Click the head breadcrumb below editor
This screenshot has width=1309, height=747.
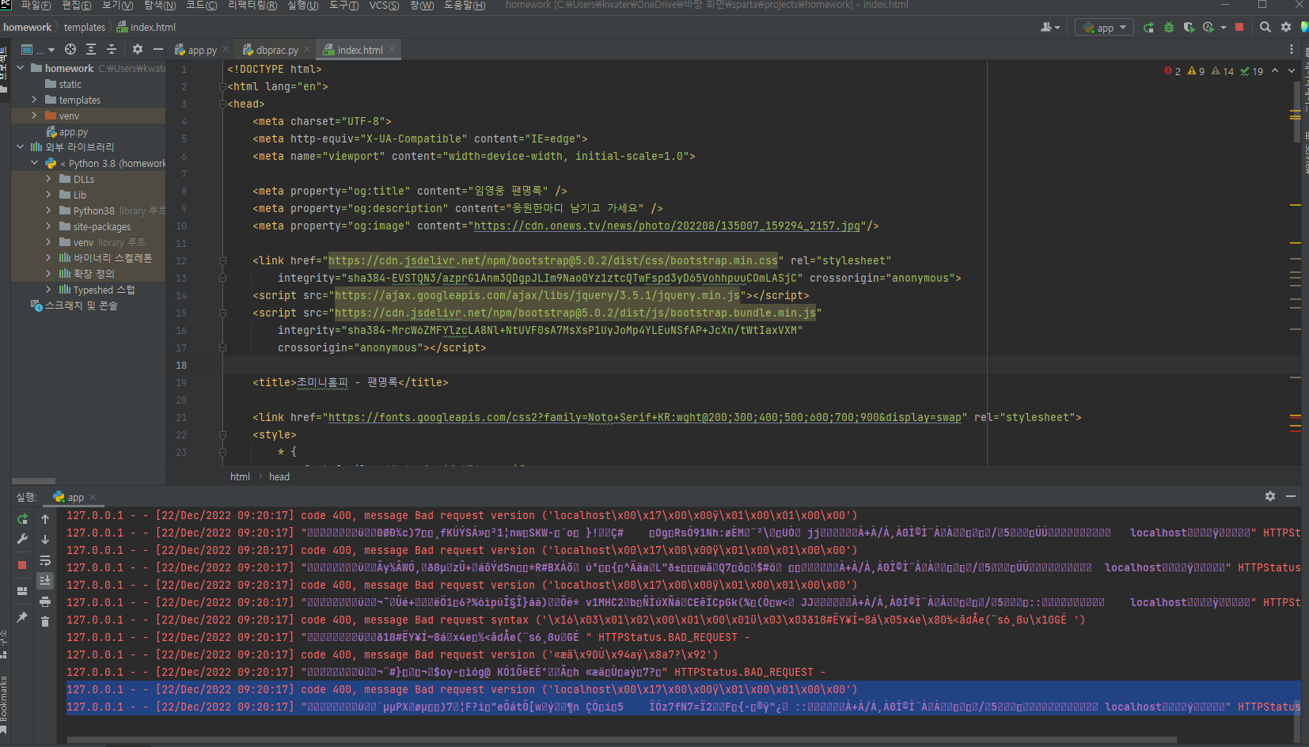tap(279, 476)
